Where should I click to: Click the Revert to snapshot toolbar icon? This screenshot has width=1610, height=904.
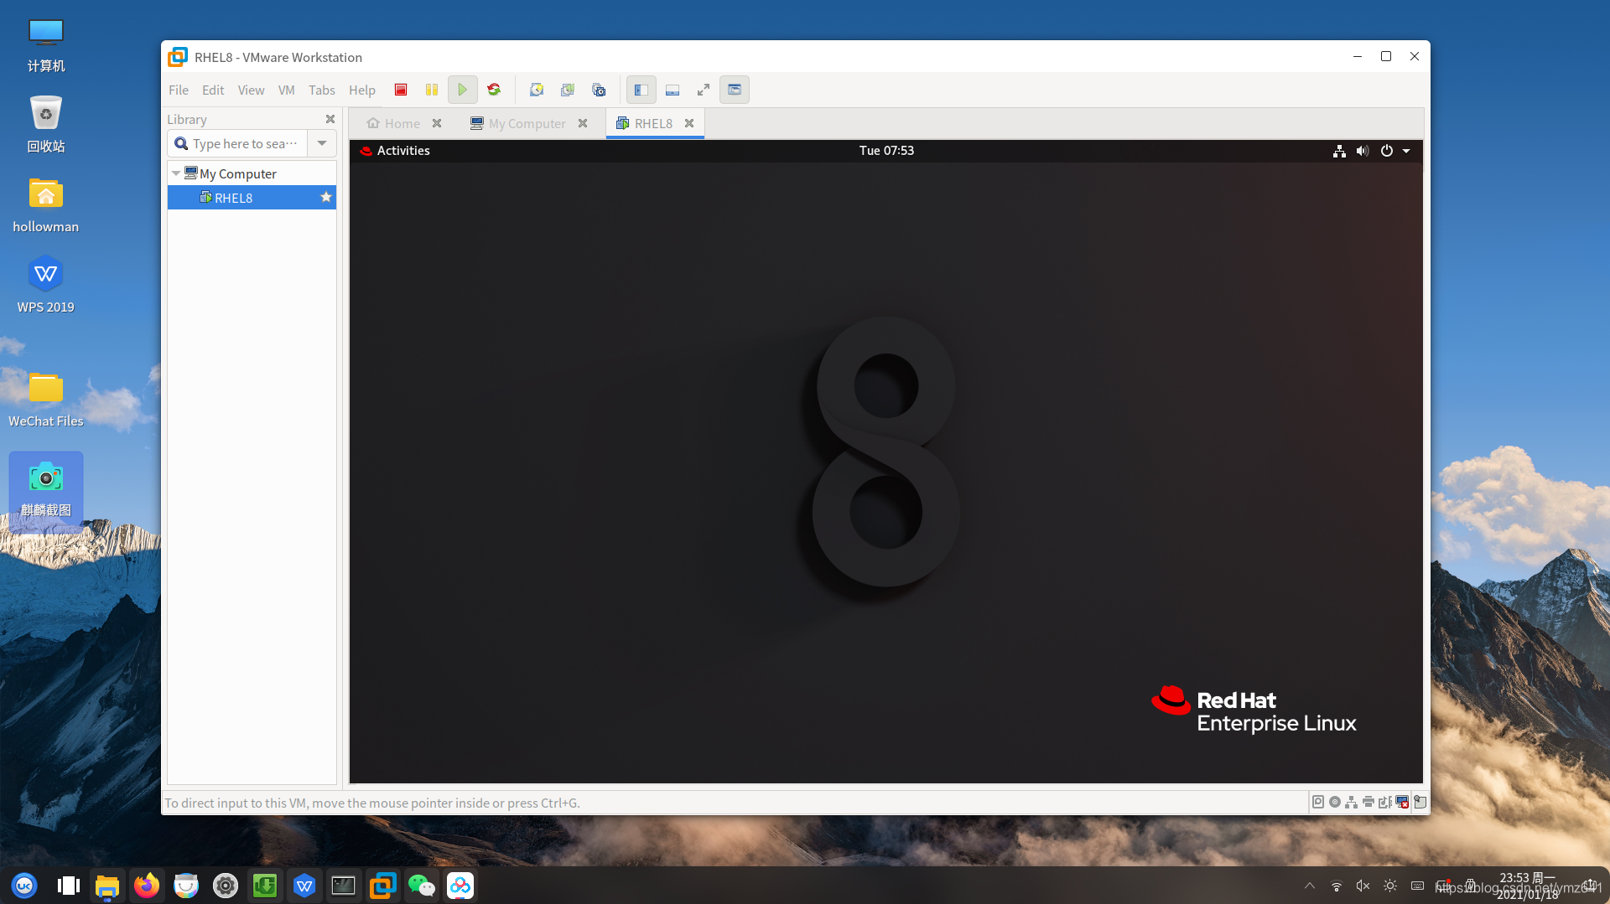568,90
